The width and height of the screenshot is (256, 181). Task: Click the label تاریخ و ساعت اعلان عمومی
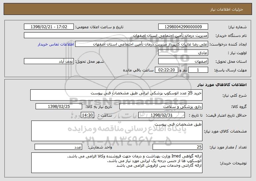coord(99,27)
